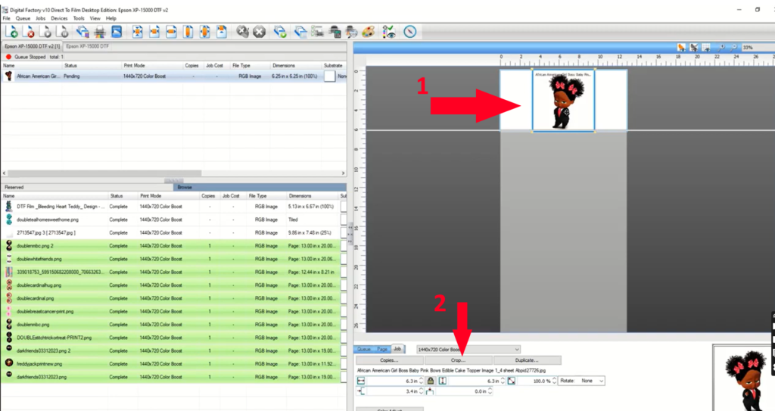The image size is (775, 411).
Task: Open the Jobs menu
Action: coord(41,18)
